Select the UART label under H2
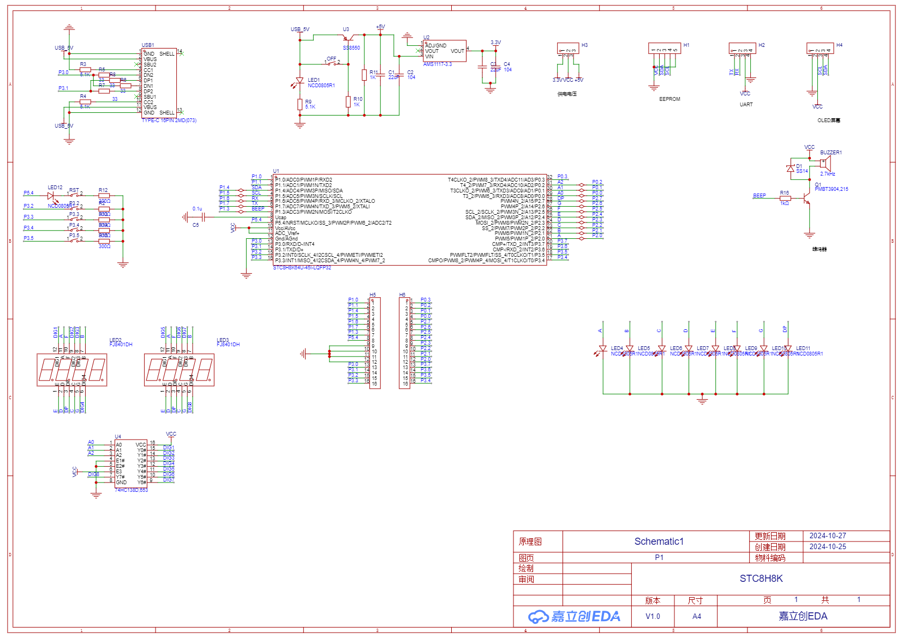This screenshot has height=638, width=903. 746,105
